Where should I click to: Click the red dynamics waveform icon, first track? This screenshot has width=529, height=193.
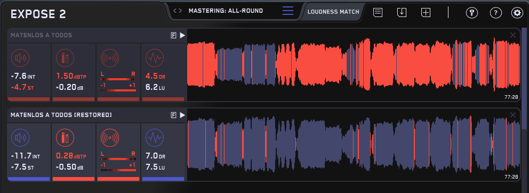click(x=155, y=58)
